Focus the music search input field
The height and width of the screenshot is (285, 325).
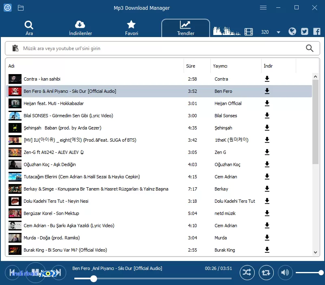pyautogui.click(x=162, y=48)
